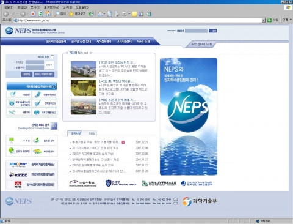The image size is (293, 224).
Task: Open the KINAC banner logo
Action: (x=18, y=174)
